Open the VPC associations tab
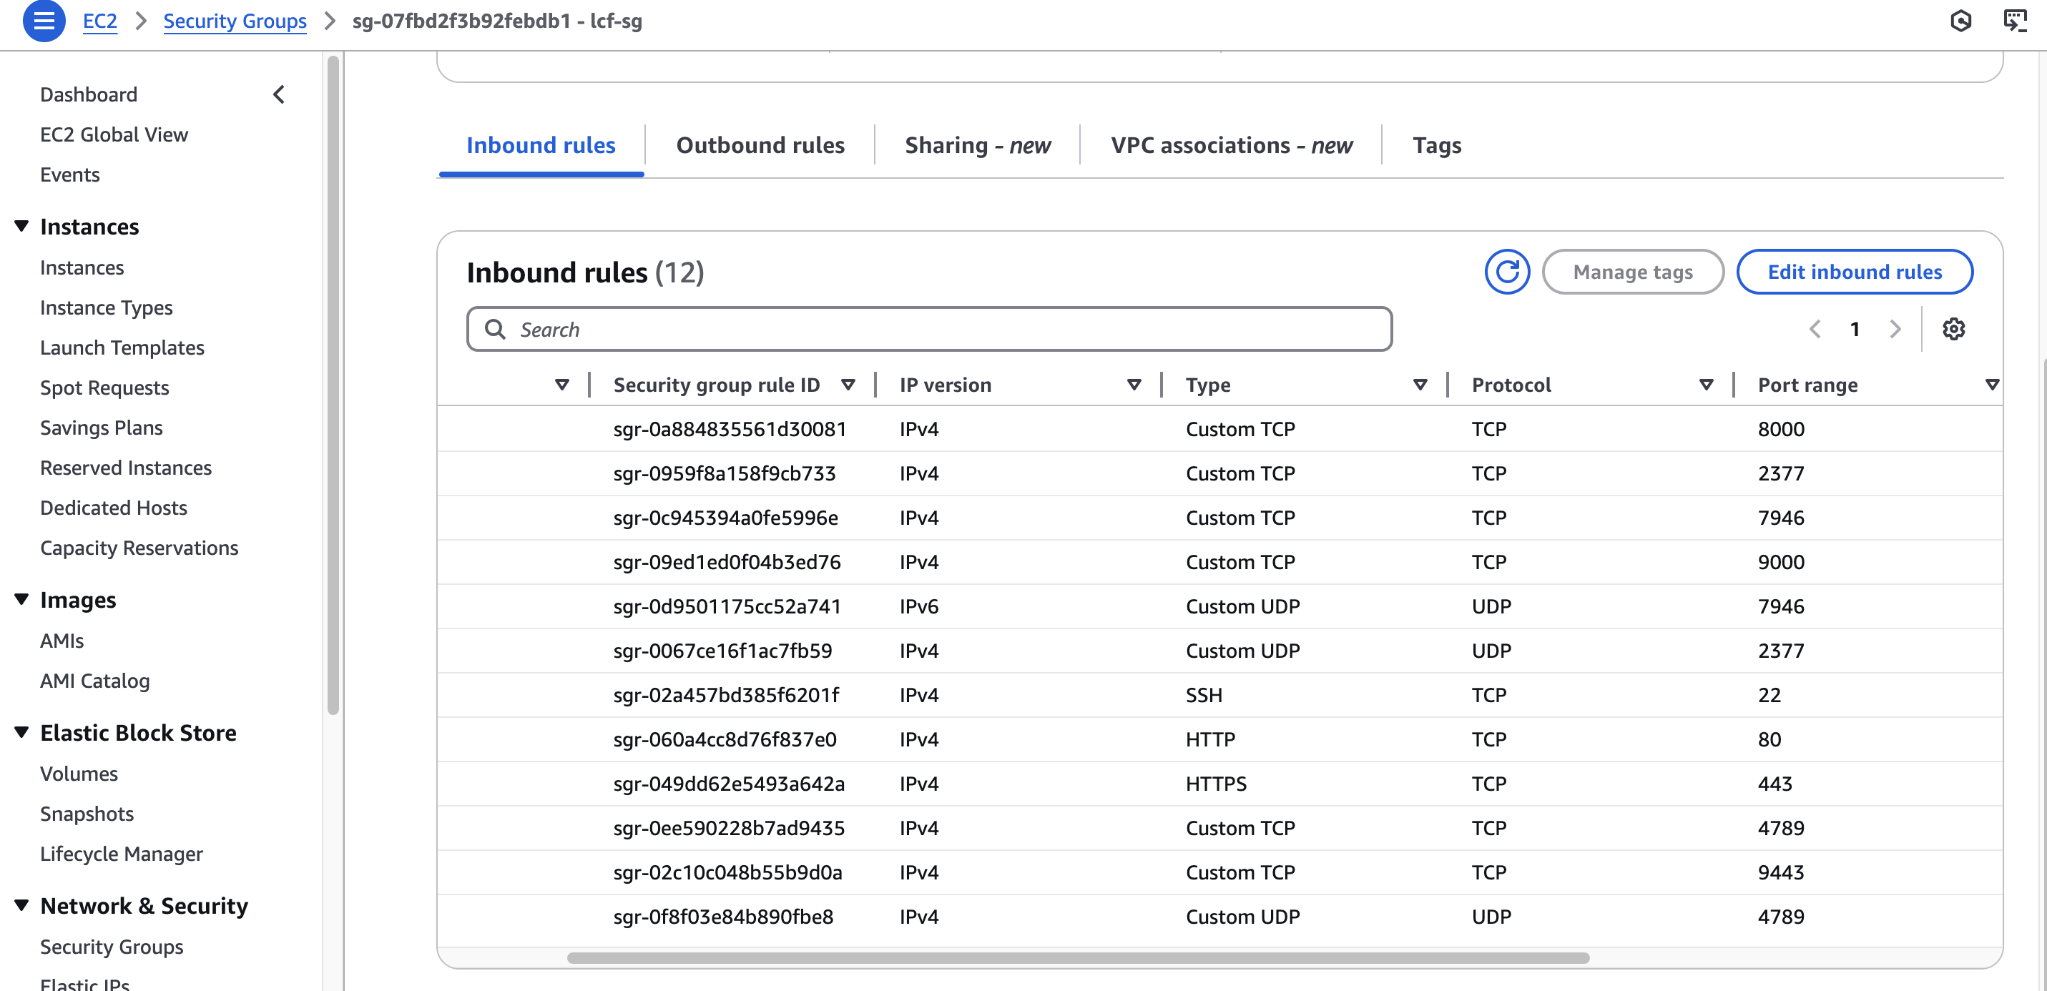This screenshot has height=991, width=2047. (1231, 145)
